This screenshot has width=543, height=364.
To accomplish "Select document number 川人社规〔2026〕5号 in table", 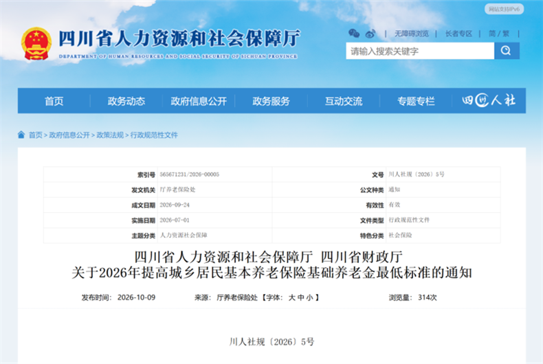I will 417,174.
